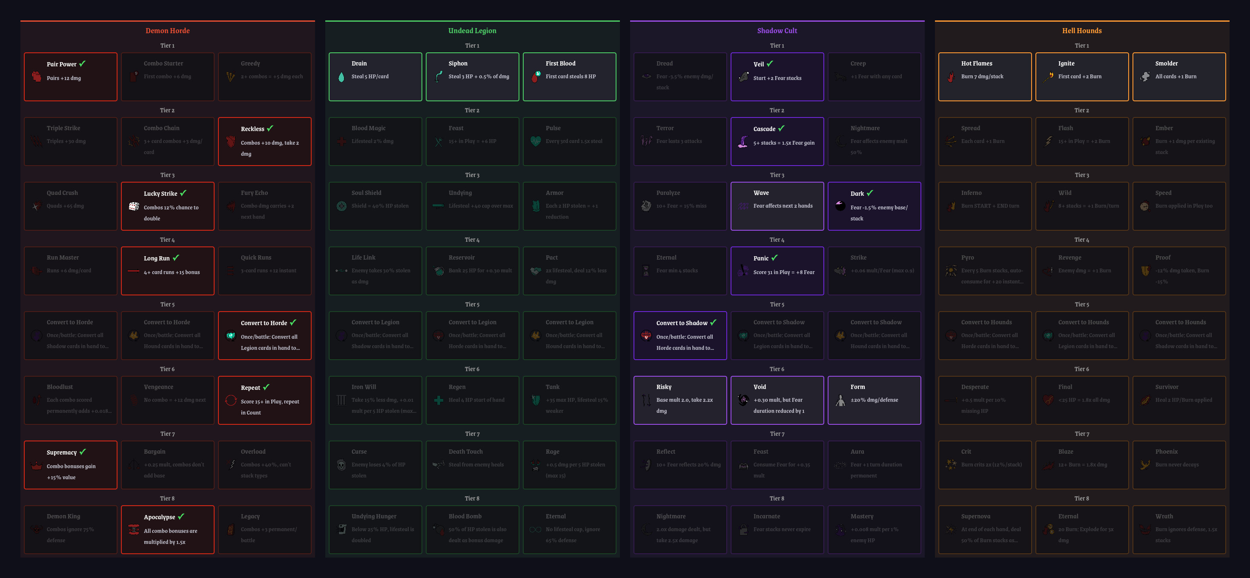Image resolution: width=1250 pixels, height=578 pixels.
Task: Click the Drain water drop icon
Action: [x=341, y=77]
